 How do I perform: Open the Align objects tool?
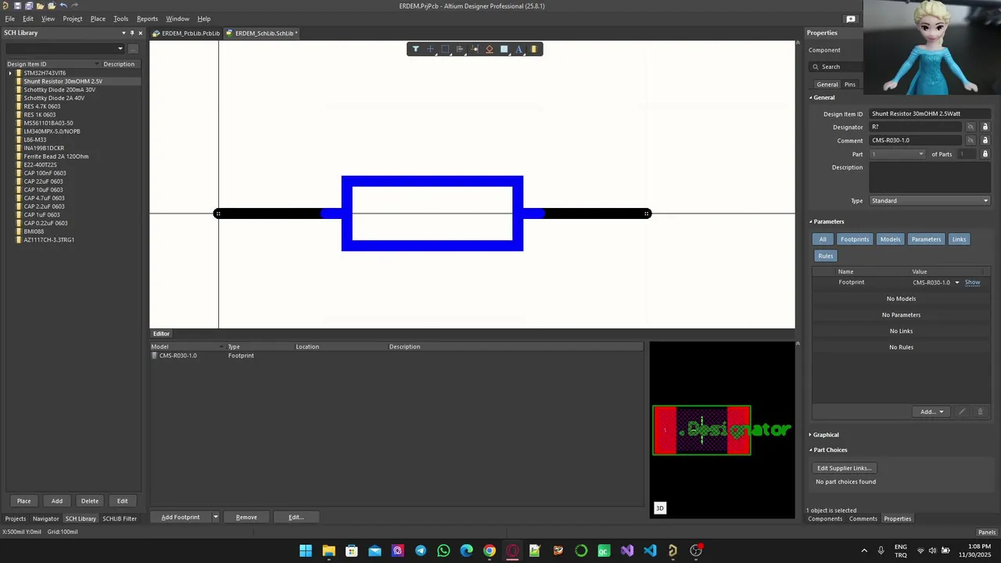click(460, 49)
